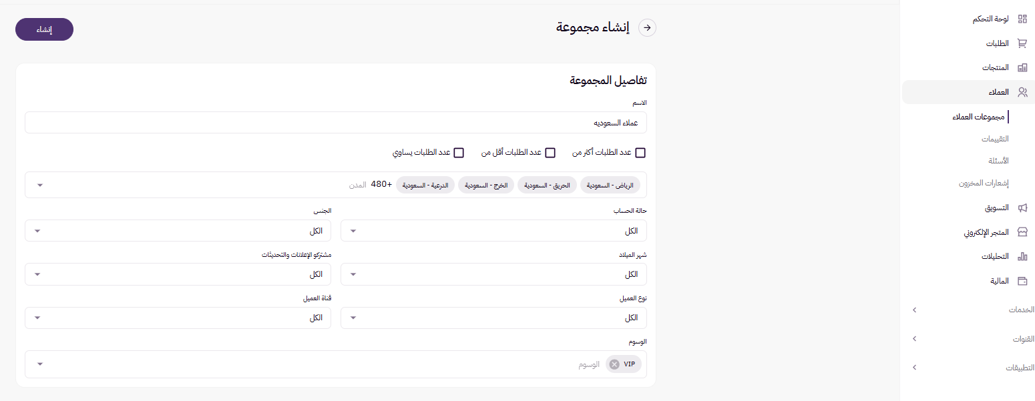Enable the عدد الطلبات أكثر من checkbox

point(640,152)
